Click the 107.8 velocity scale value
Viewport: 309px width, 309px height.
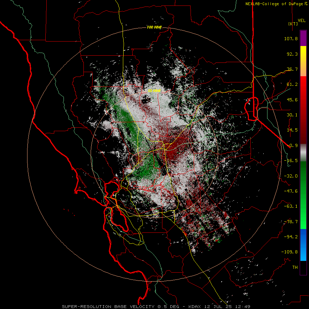(x=291, y=38)
